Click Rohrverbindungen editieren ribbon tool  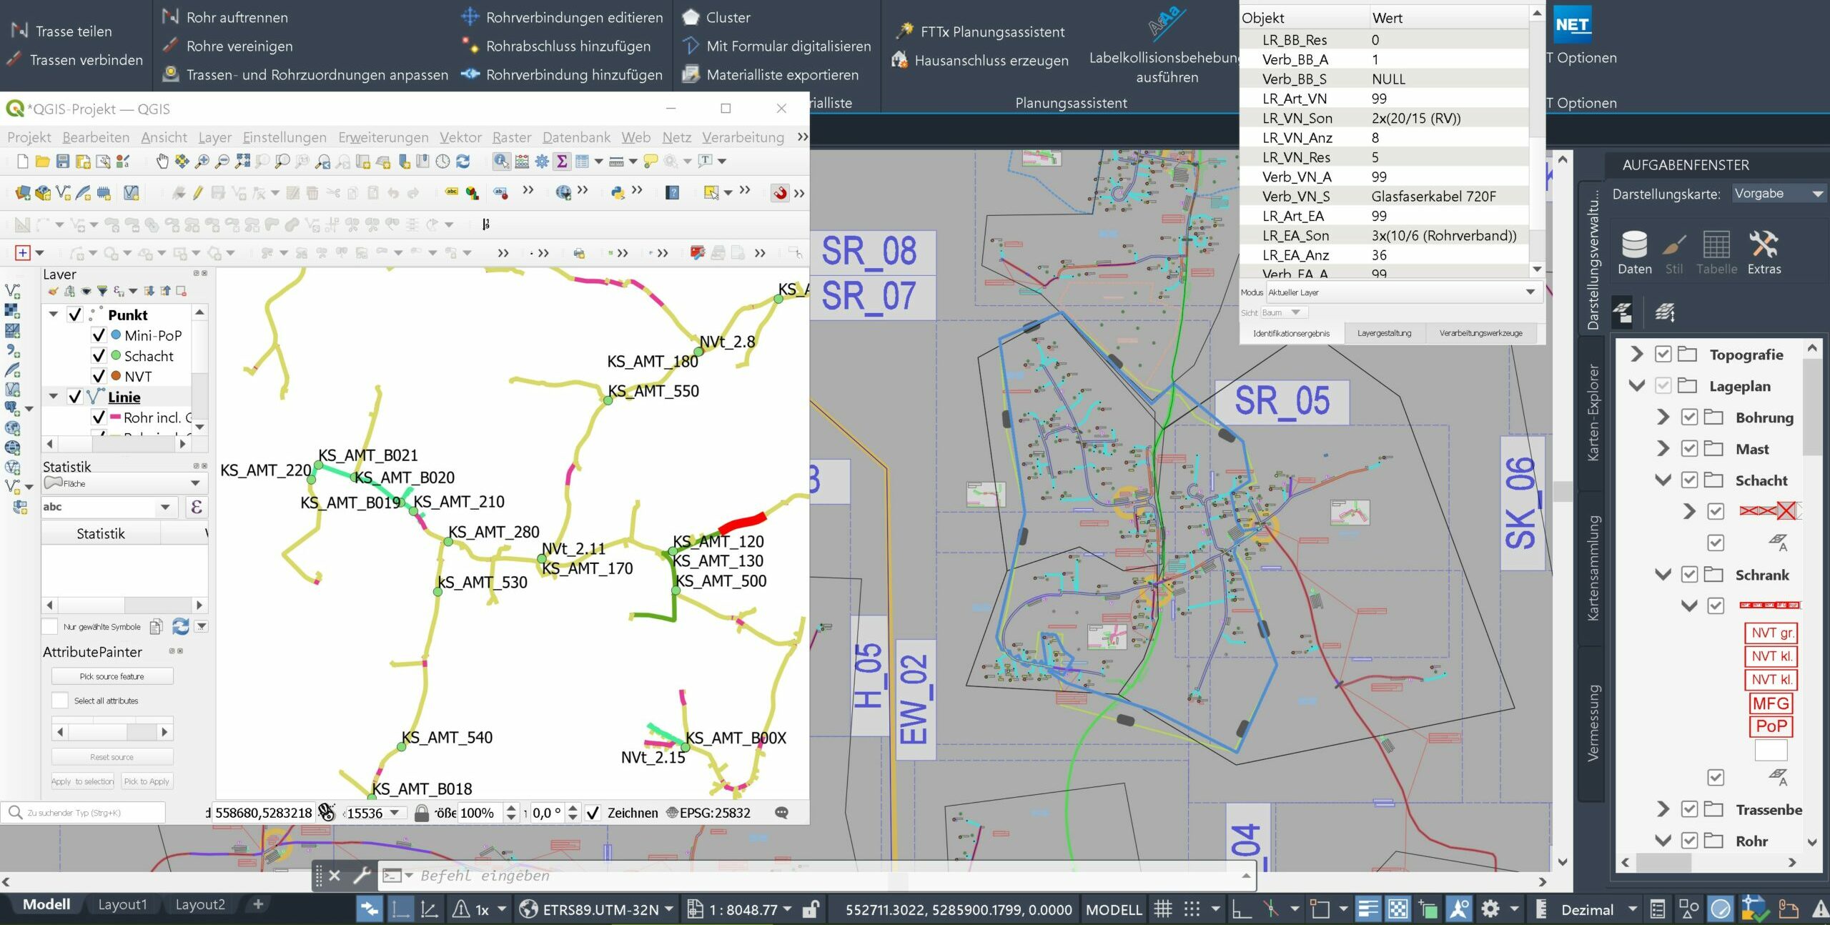coord(563,17)
